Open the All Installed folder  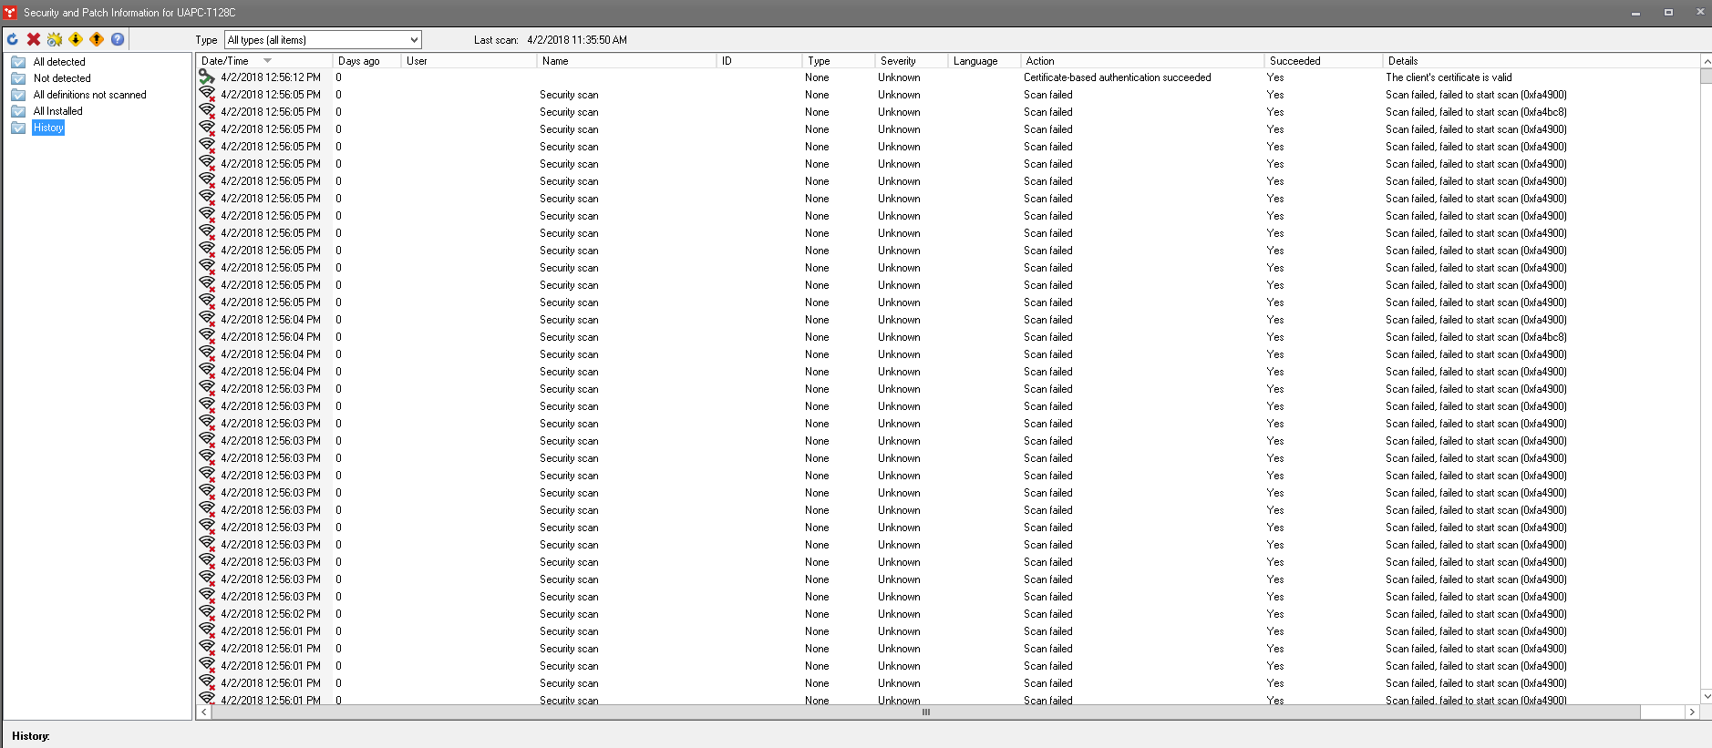tap(57, 111)
